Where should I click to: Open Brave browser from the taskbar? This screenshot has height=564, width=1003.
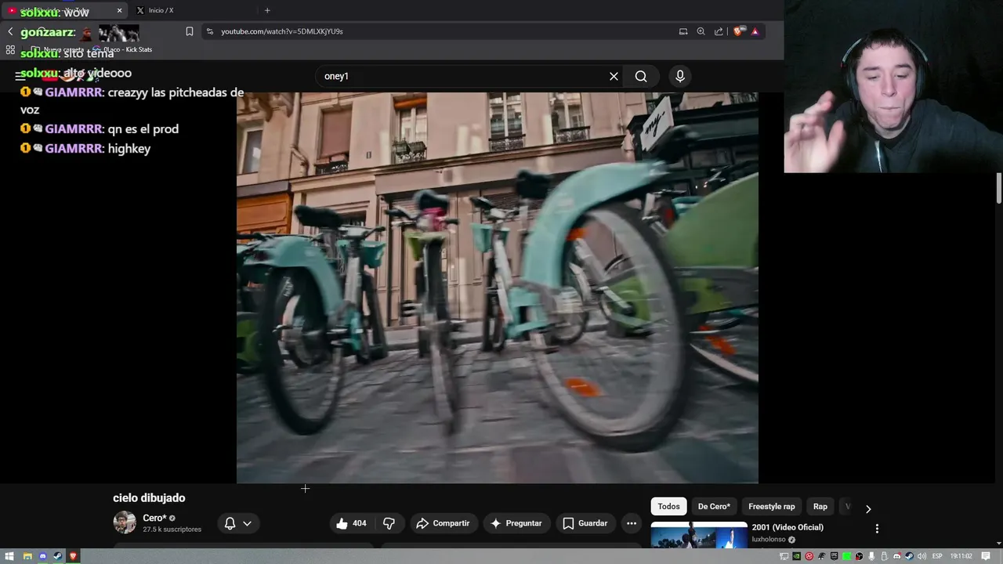(x=74, y=556)
